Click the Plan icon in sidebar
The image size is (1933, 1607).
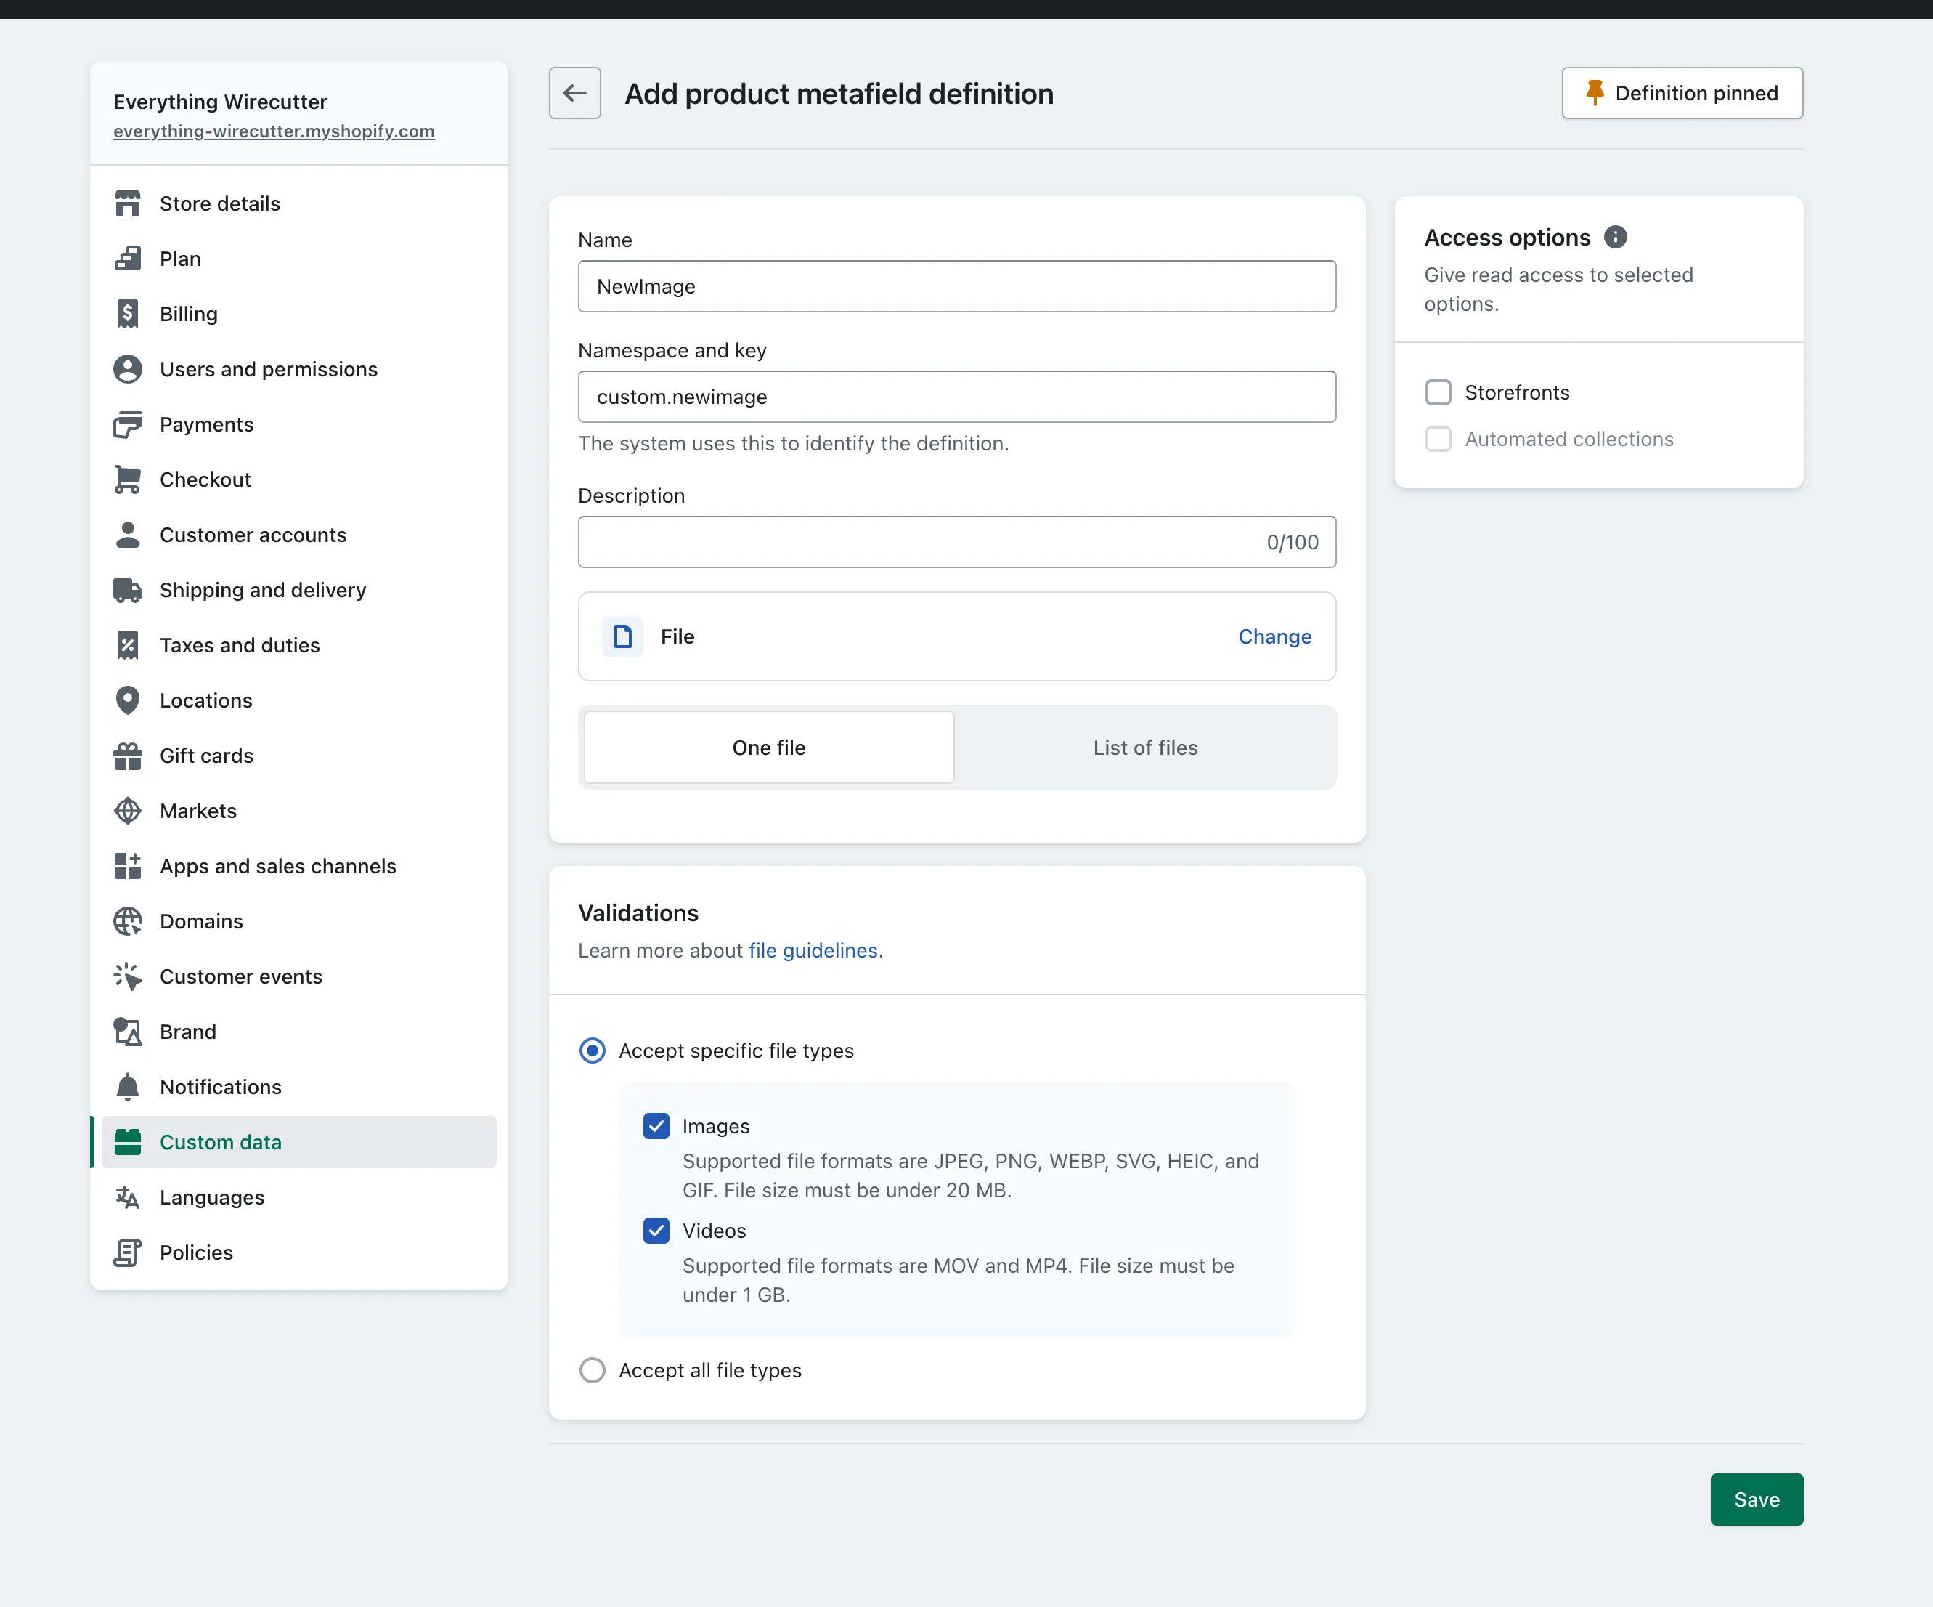coord(128,259)
